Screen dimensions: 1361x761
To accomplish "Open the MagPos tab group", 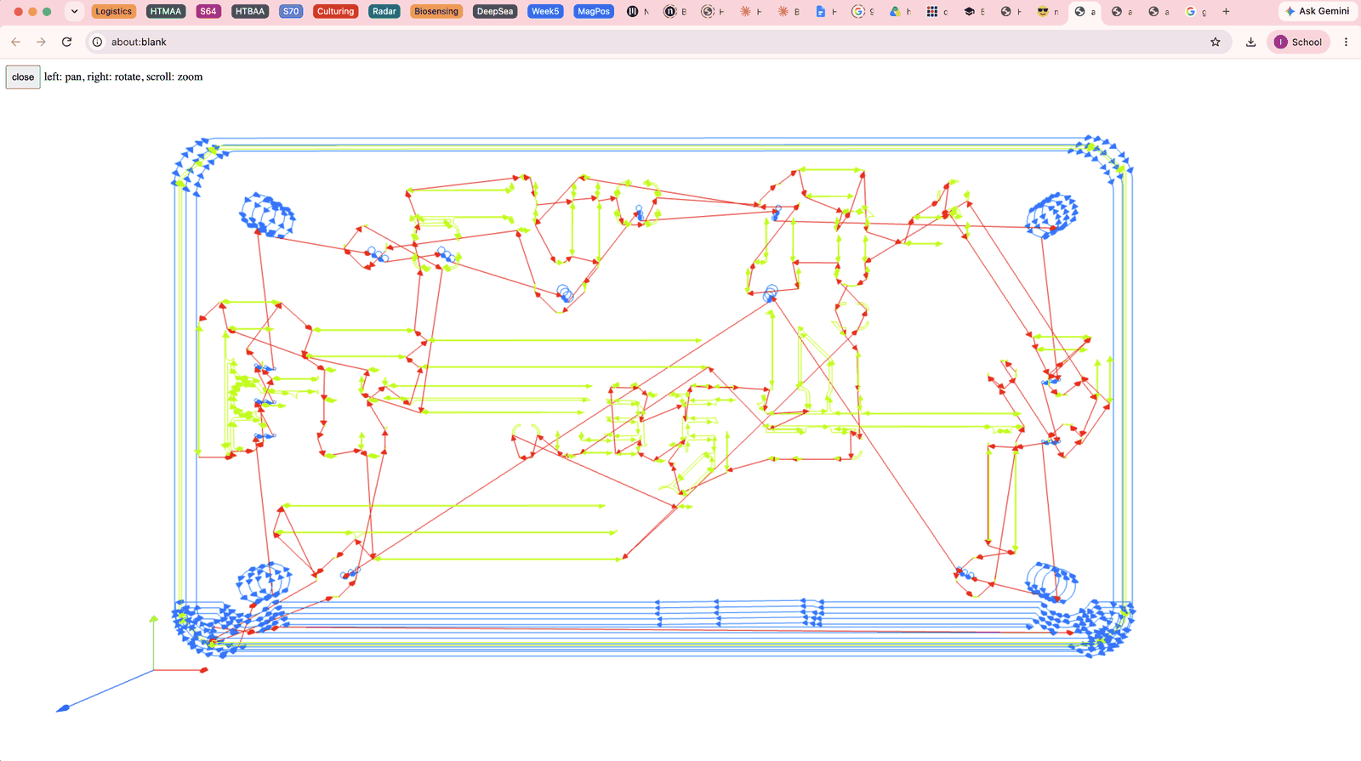I will point(594,11).
